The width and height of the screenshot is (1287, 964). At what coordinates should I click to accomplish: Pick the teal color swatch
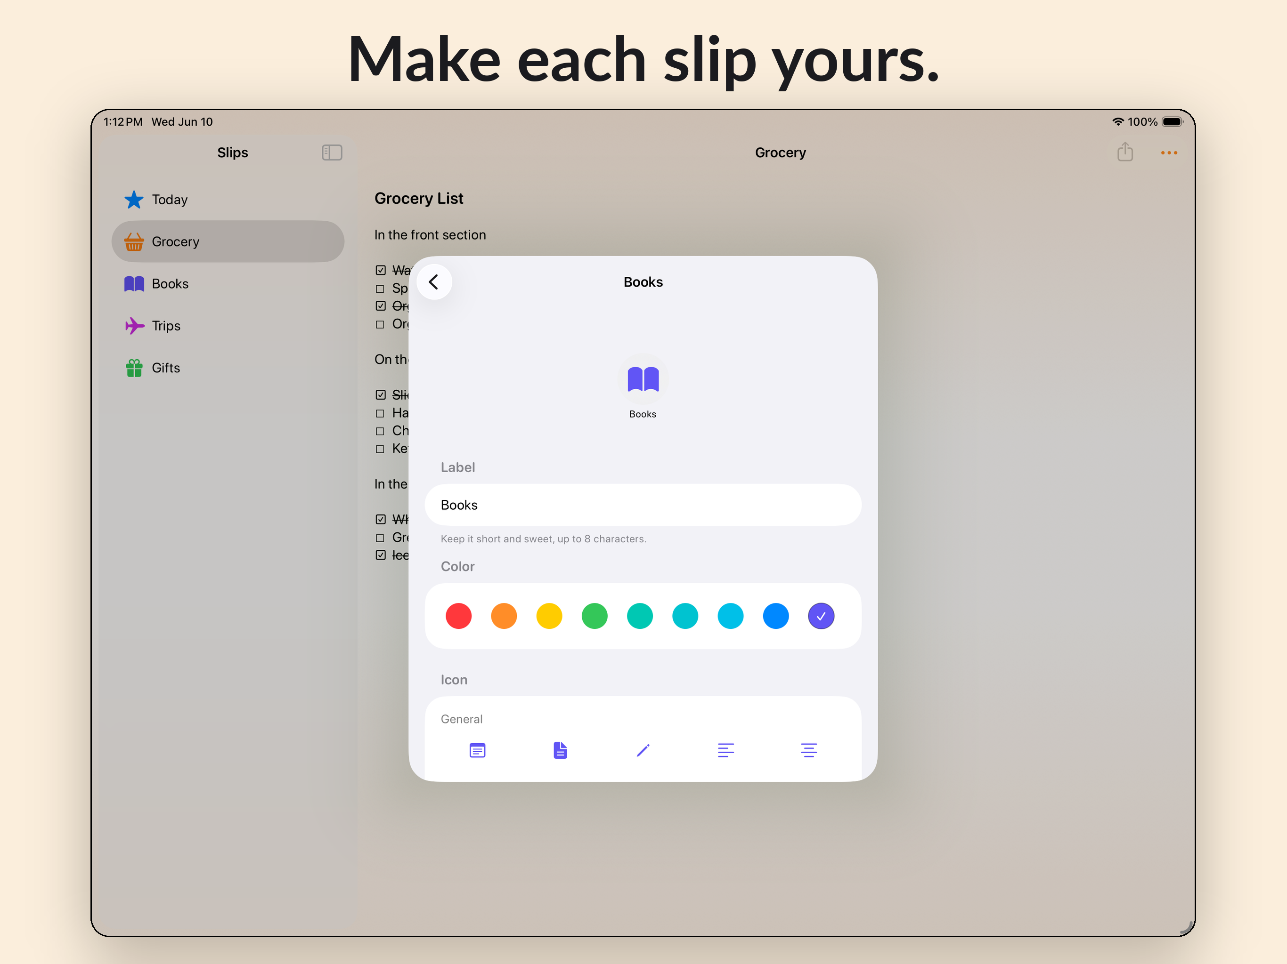685,616
